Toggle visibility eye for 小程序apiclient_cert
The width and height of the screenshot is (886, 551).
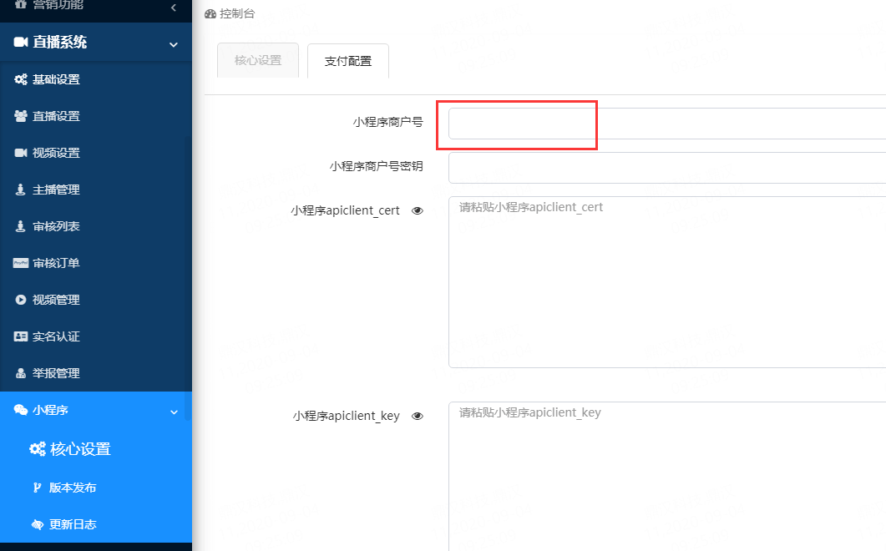(x=418, y=210)
